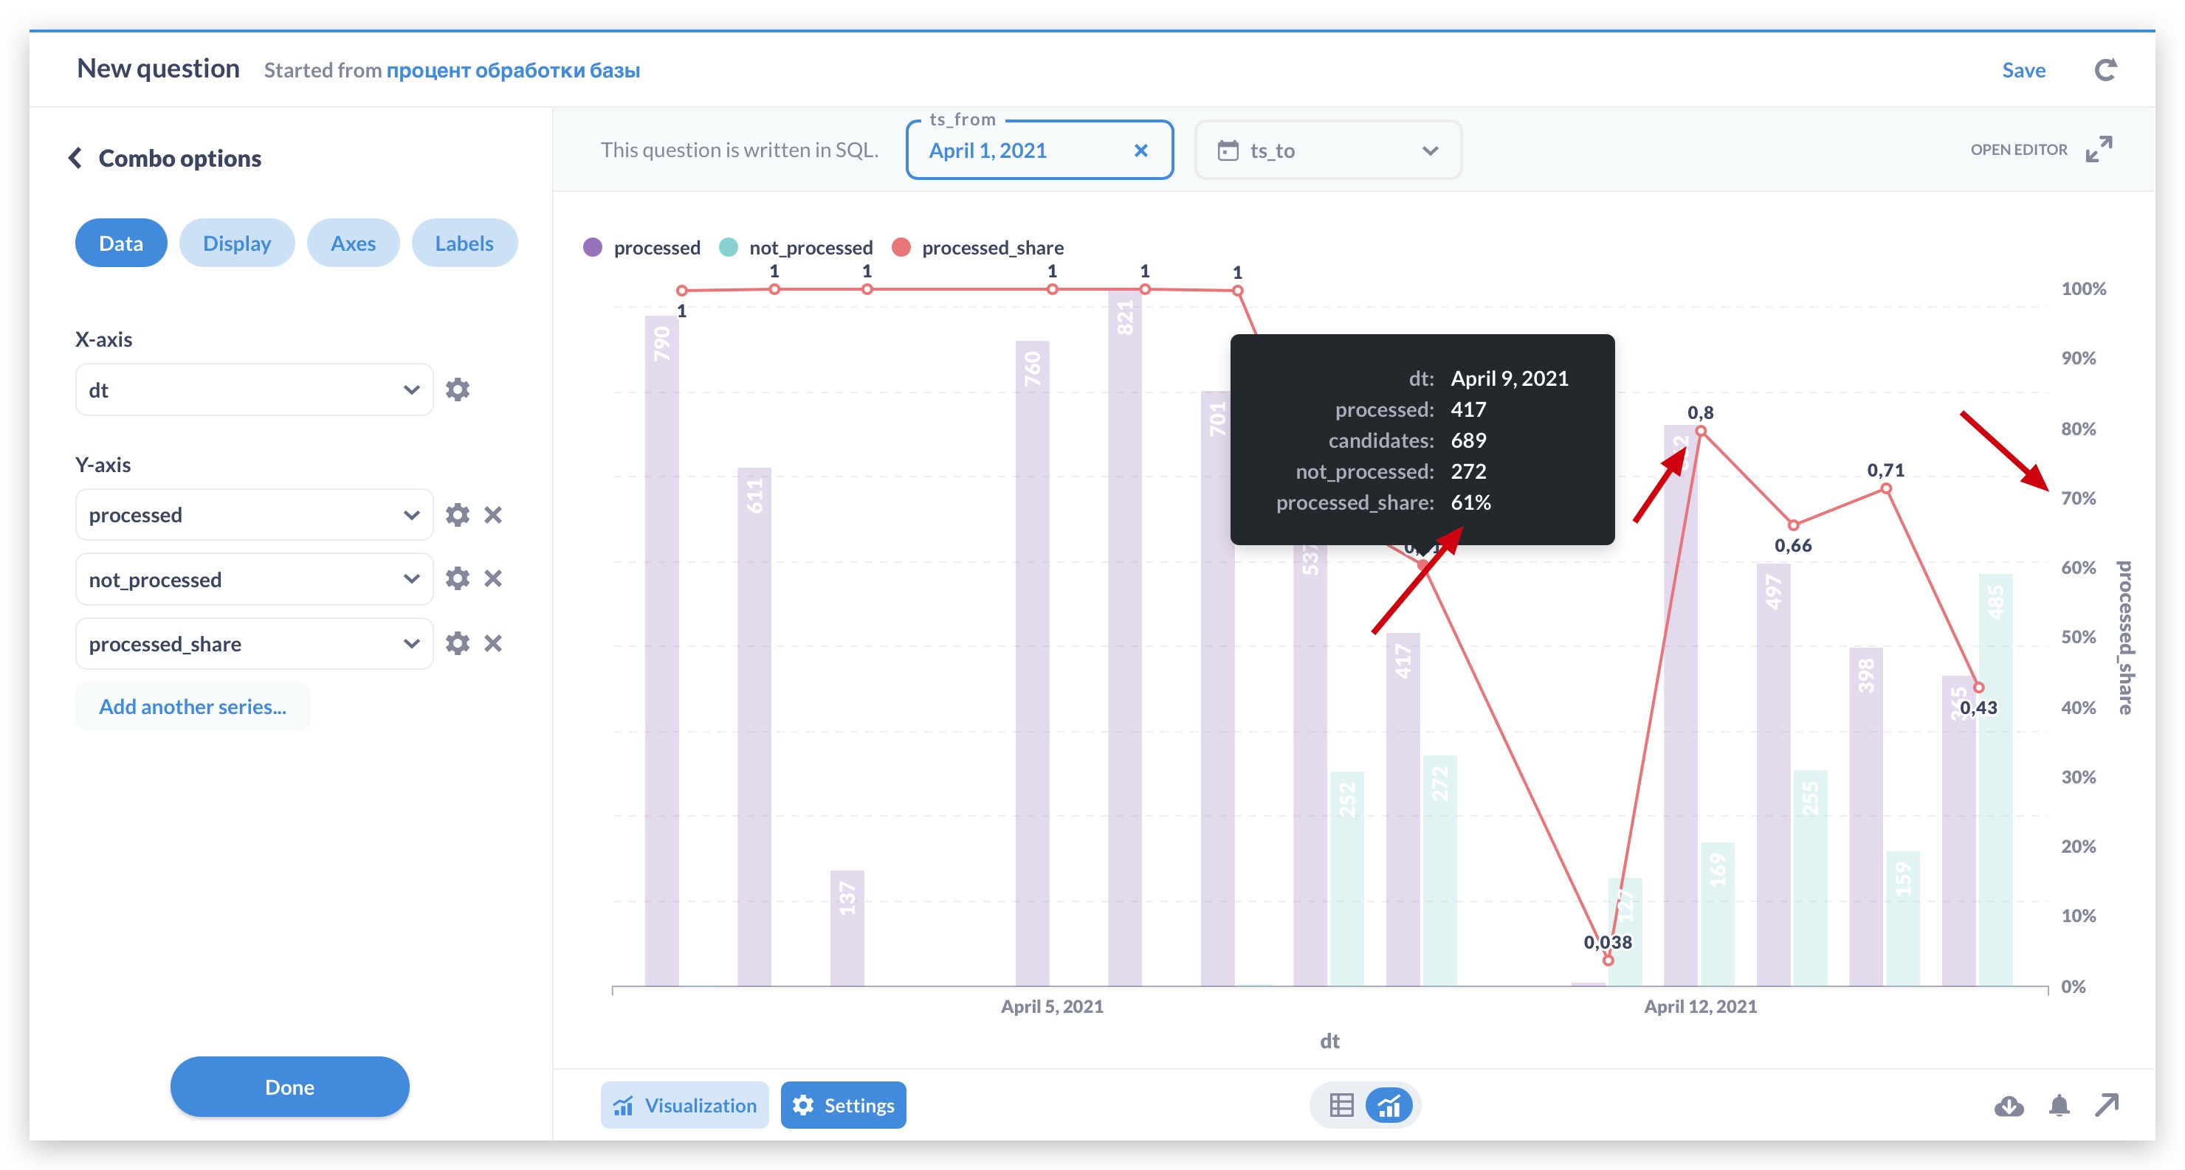
Task: Click the 0,038 data point on the line
Action: (x=1607, y=960)
